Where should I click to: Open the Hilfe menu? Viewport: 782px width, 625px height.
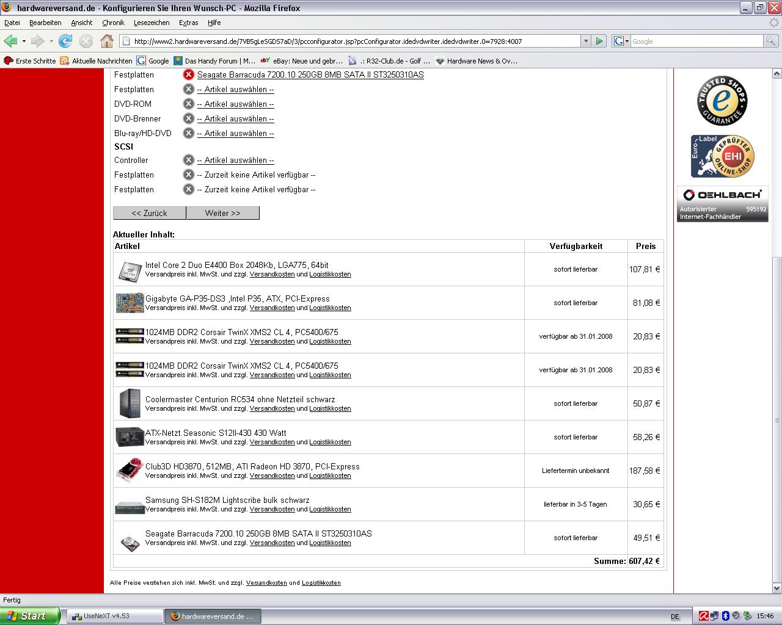(214, 23)
